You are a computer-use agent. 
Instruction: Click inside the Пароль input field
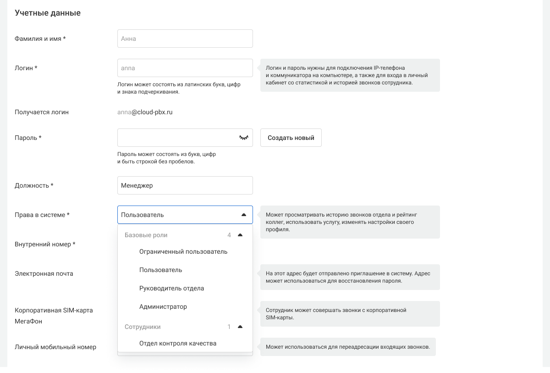(176, 138)
